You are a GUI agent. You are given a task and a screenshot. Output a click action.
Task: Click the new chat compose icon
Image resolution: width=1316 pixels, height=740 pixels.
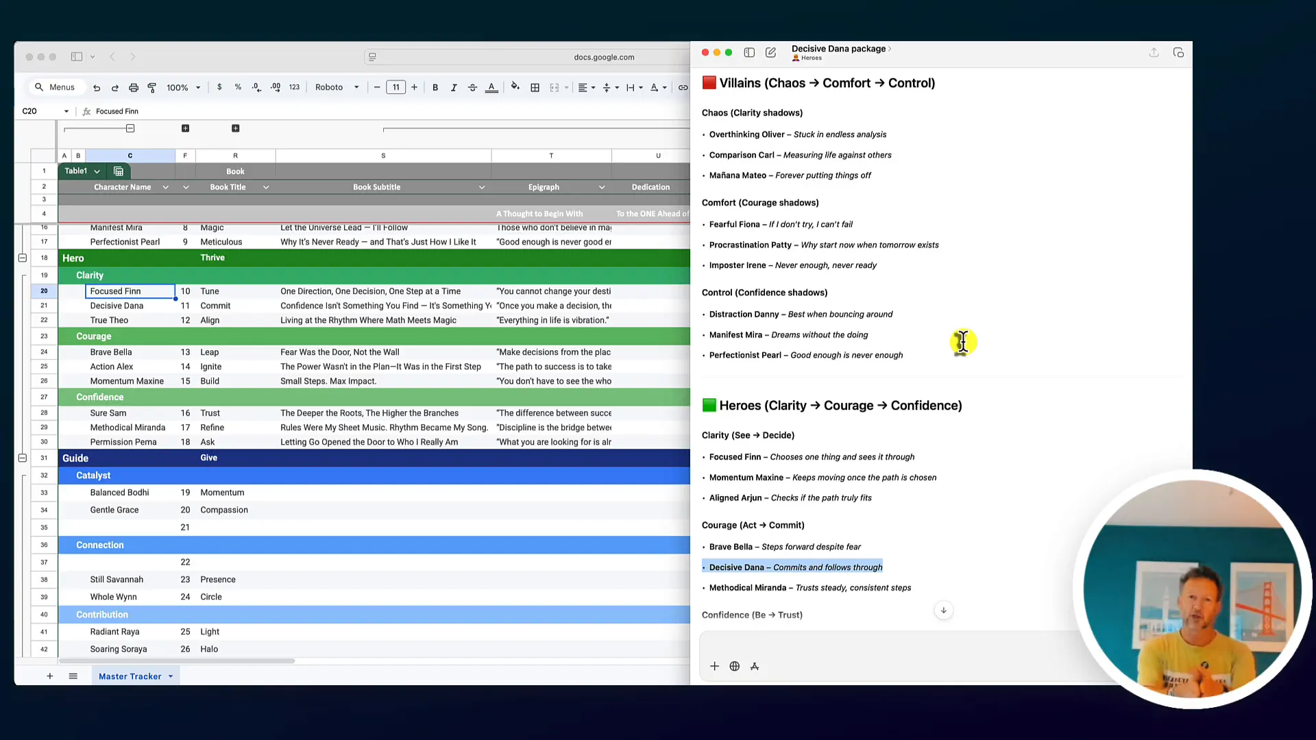pyautogui.click(x=770, y=53)
